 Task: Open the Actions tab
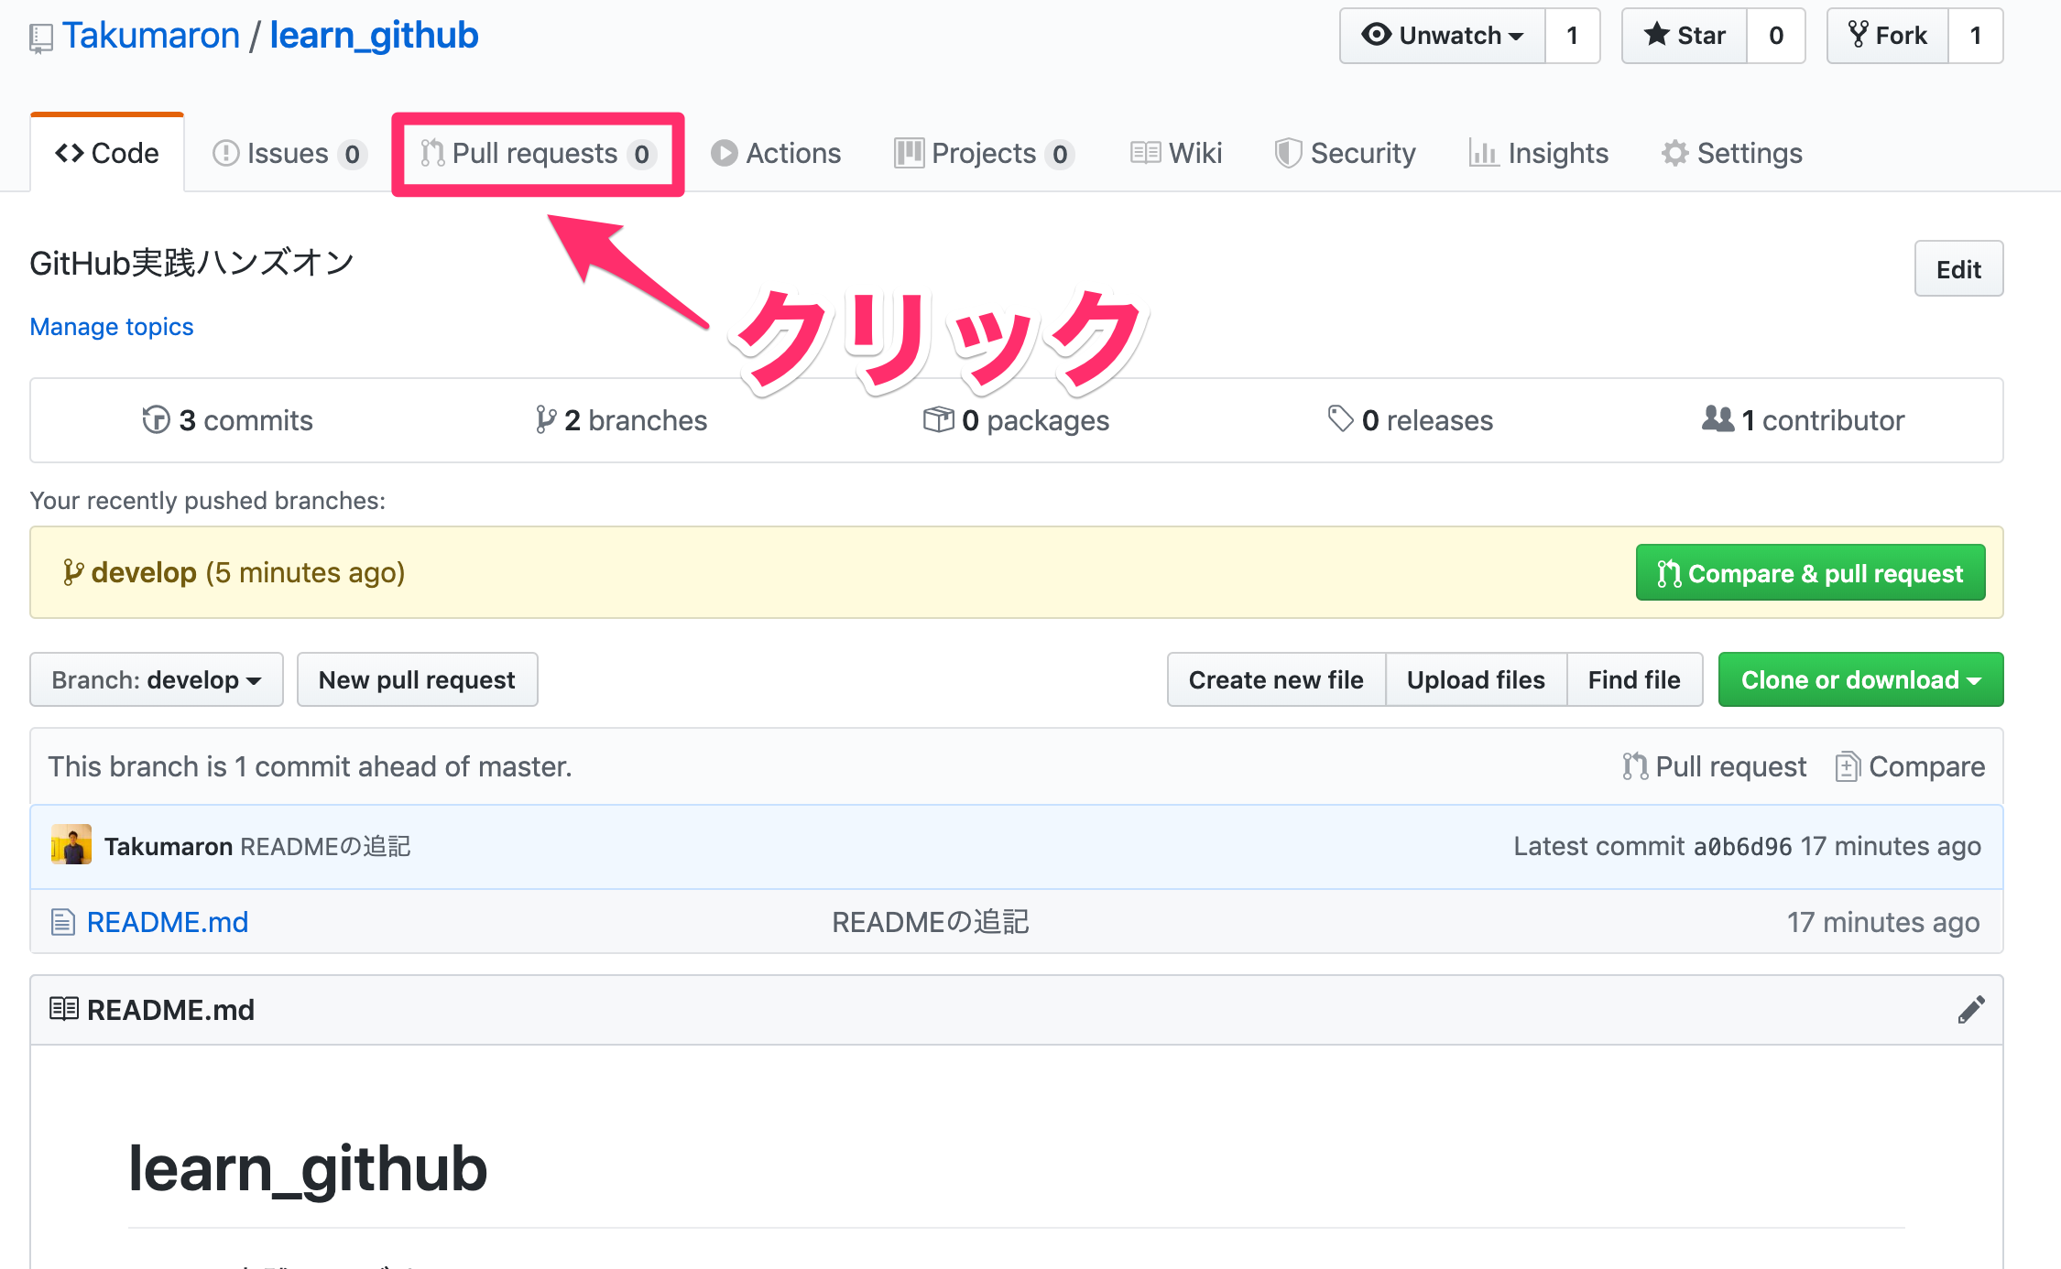coord(776,153)
